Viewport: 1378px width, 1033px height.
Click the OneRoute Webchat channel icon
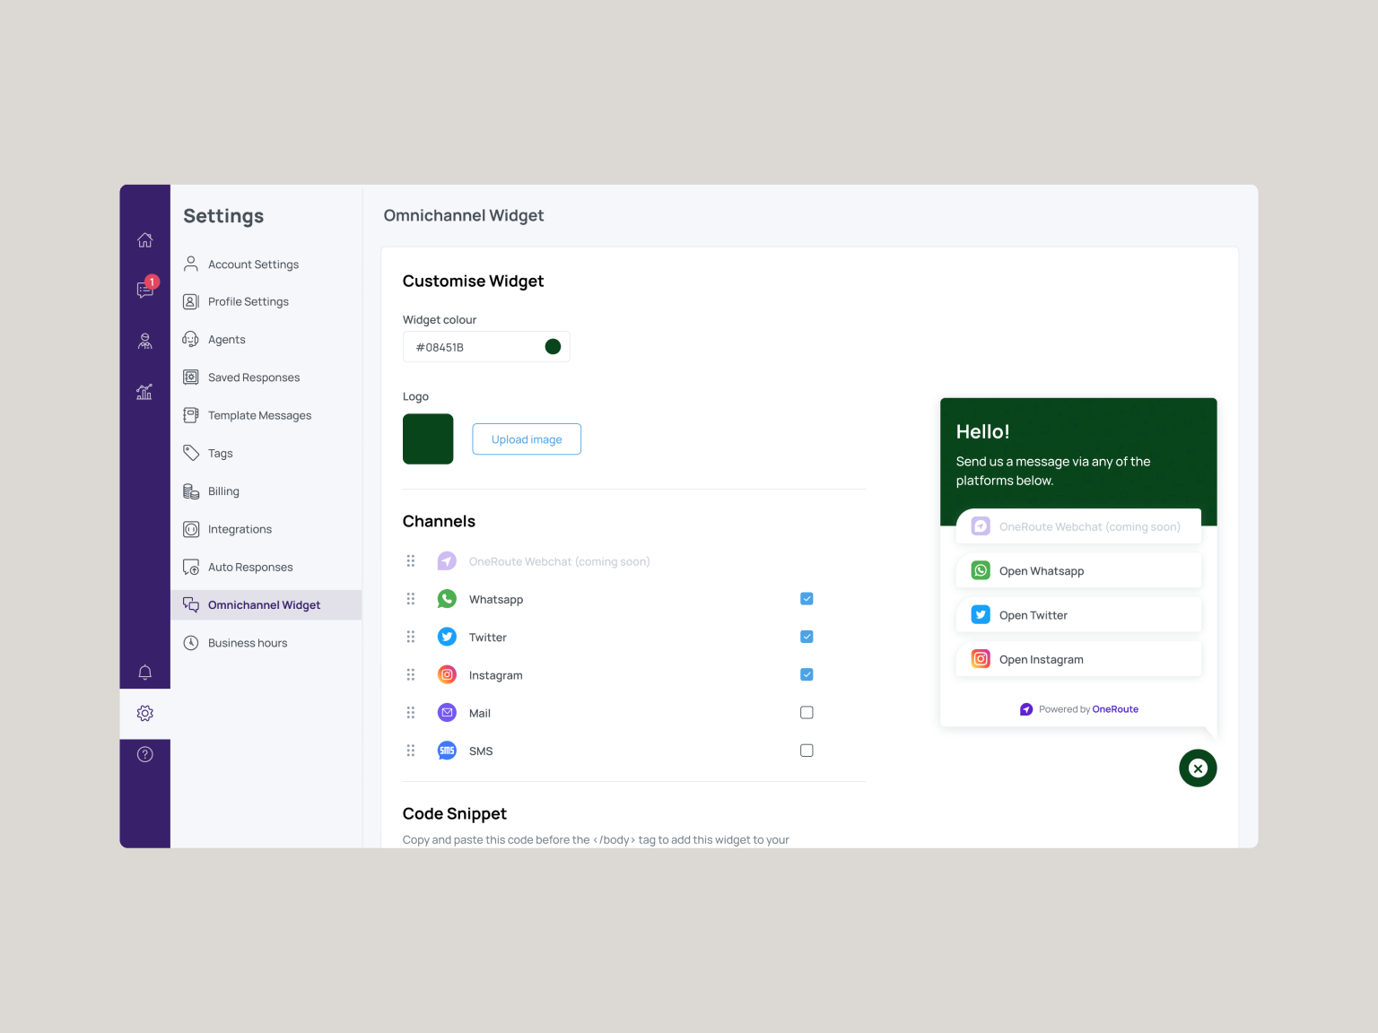(x=447, y=561)
